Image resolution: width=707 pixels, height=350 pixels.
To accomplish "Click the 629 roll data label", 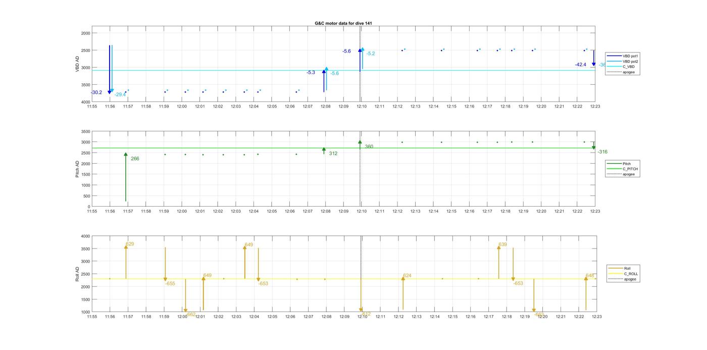I will (130, 244).
